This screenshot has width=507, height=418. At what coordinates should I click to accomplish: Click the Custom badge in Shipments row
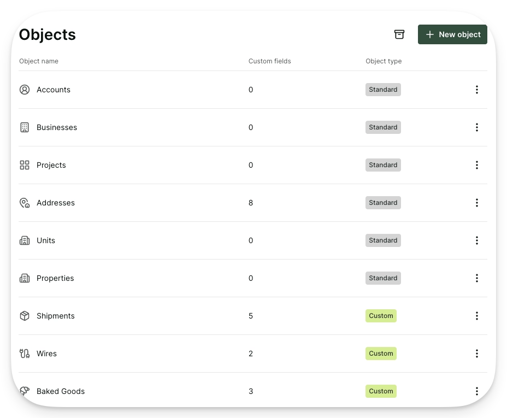[x=381, y=316]
